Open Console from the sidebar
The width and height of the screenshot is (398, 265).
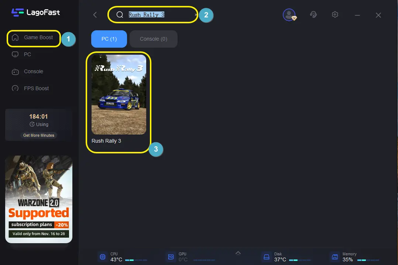[x=33, y=71]
